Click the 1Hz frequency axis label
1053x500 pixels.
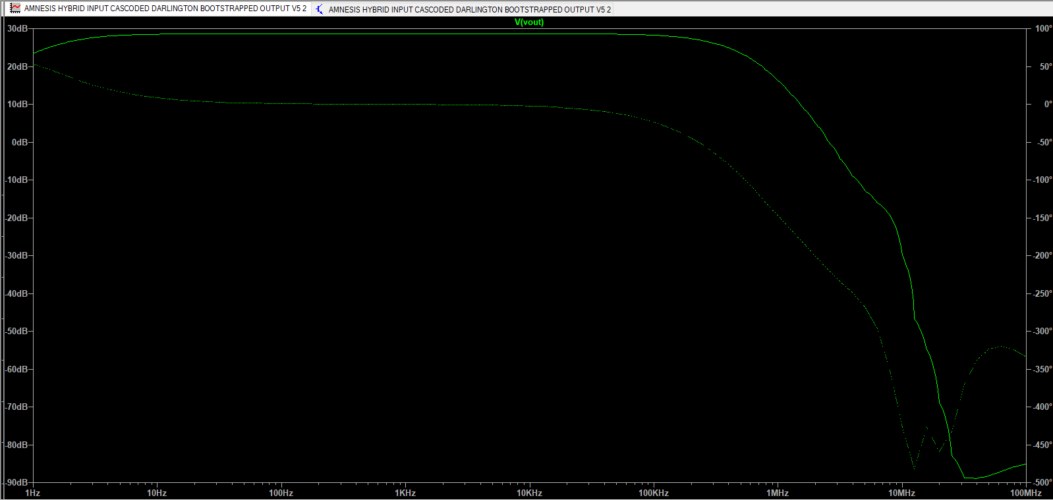click(33, 493)
